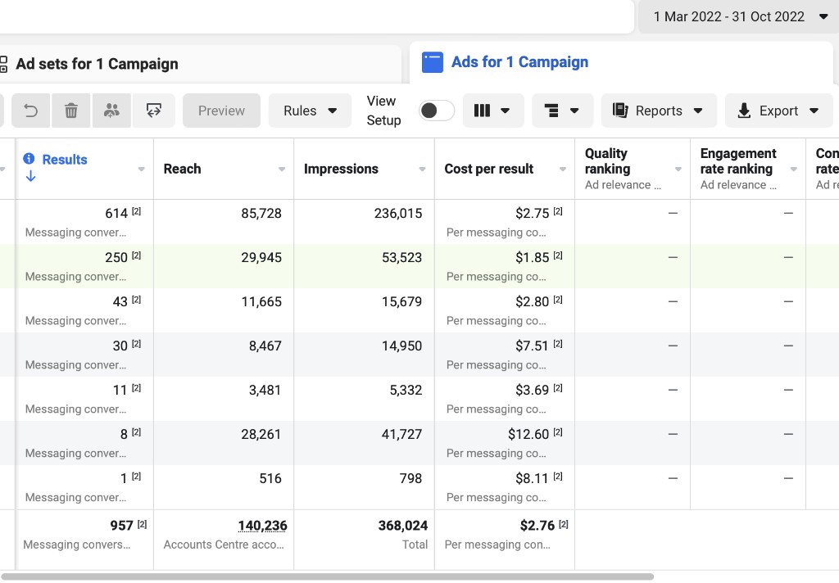Image resolution: width=839 pixels, height=583 pixels.
Task: Click the A/B test swap icon button
Action: (x=153, y=111)
